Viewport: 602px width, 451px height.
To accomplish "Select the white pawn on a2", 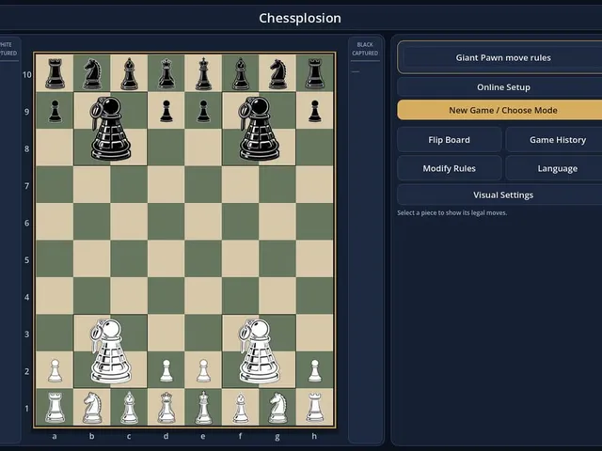I will point(55,370).
